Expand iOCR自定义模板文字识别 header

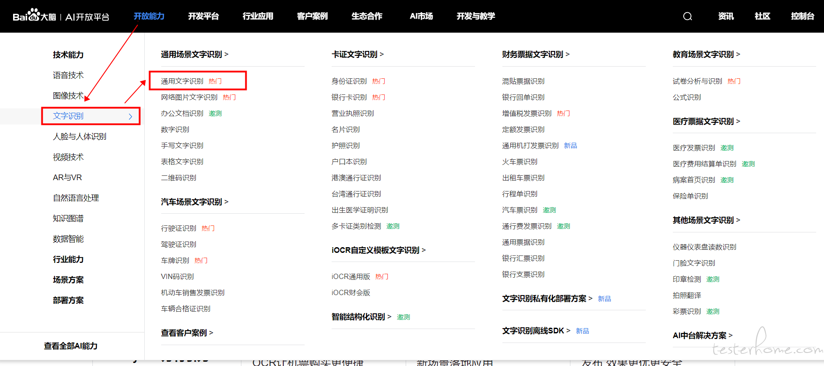pyautogui.click(x=379, y=250)
